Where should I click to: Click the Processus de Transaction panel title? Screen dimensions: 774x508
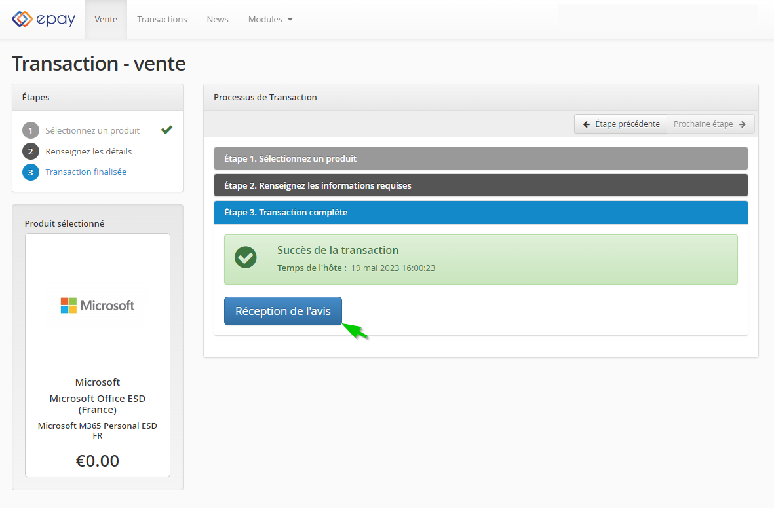click(x=265, y=97)
